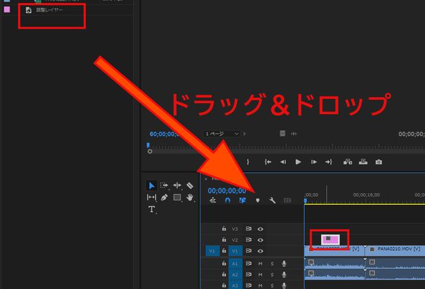425x289 pixels.
Task: Solo track A2 with S button
Action: tap(272, 275)
